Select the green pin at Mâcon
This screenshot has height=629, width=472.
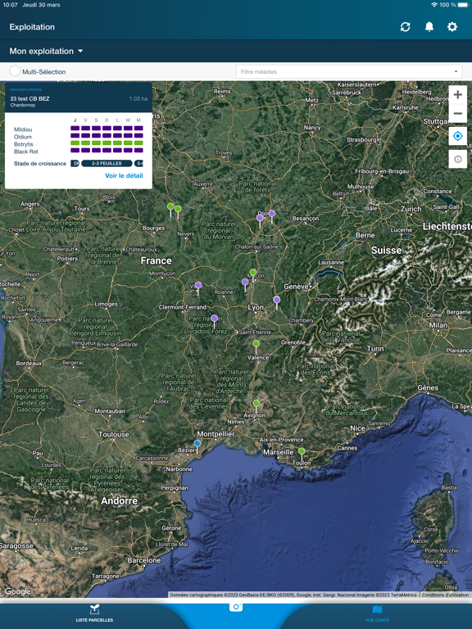click(x=253, y=274)
